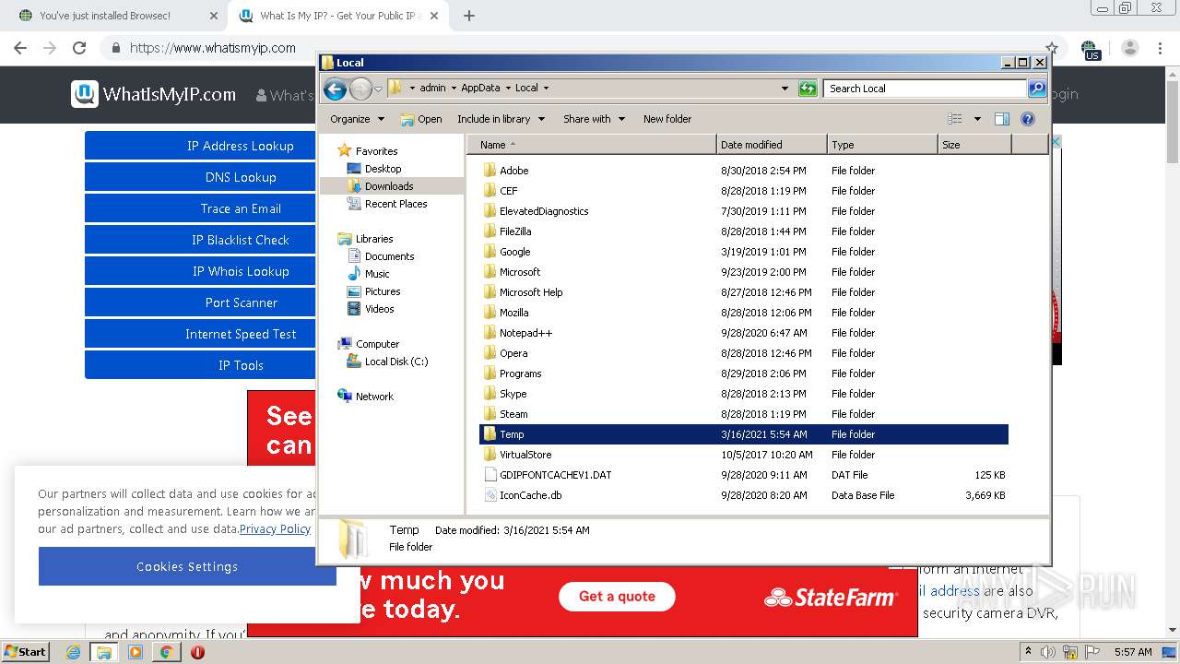Select the Notepad++ folder

[x=525, y=333]
